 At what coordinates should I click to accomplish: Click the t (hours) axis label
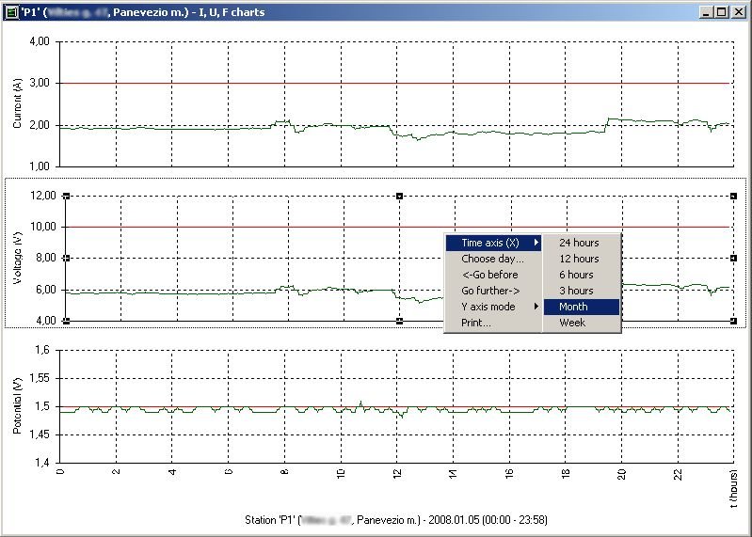[734, 489]
